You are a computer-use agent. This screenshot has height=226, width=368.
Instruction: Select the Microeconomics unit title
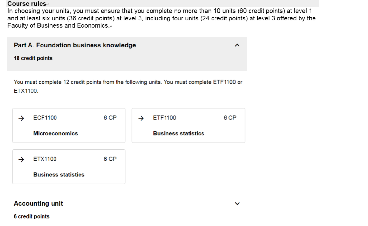(55, 133)
